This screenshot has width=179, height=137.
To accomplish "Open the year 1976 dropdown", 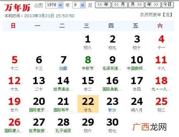I will [x=54, y=5].
